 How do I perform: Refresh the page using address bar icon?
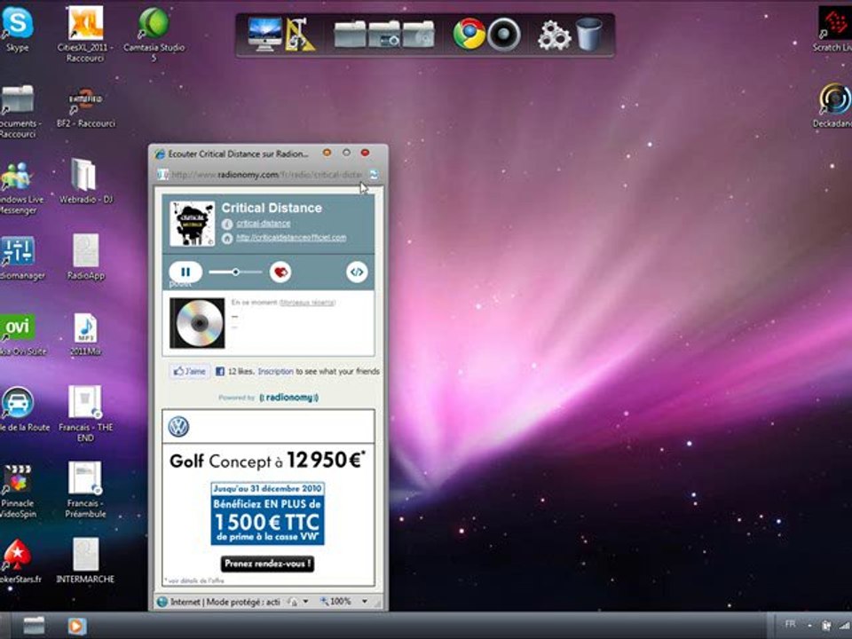click(374, 175)
